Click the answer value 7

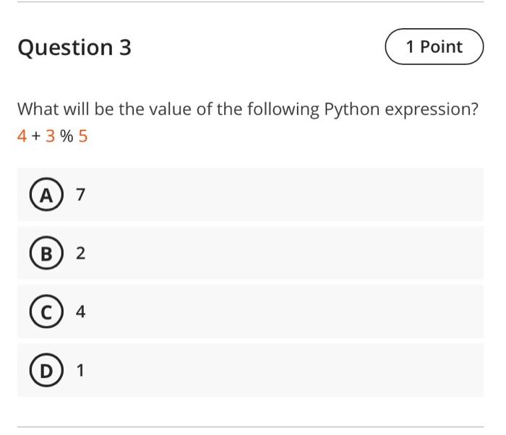[x=80, y=194]
